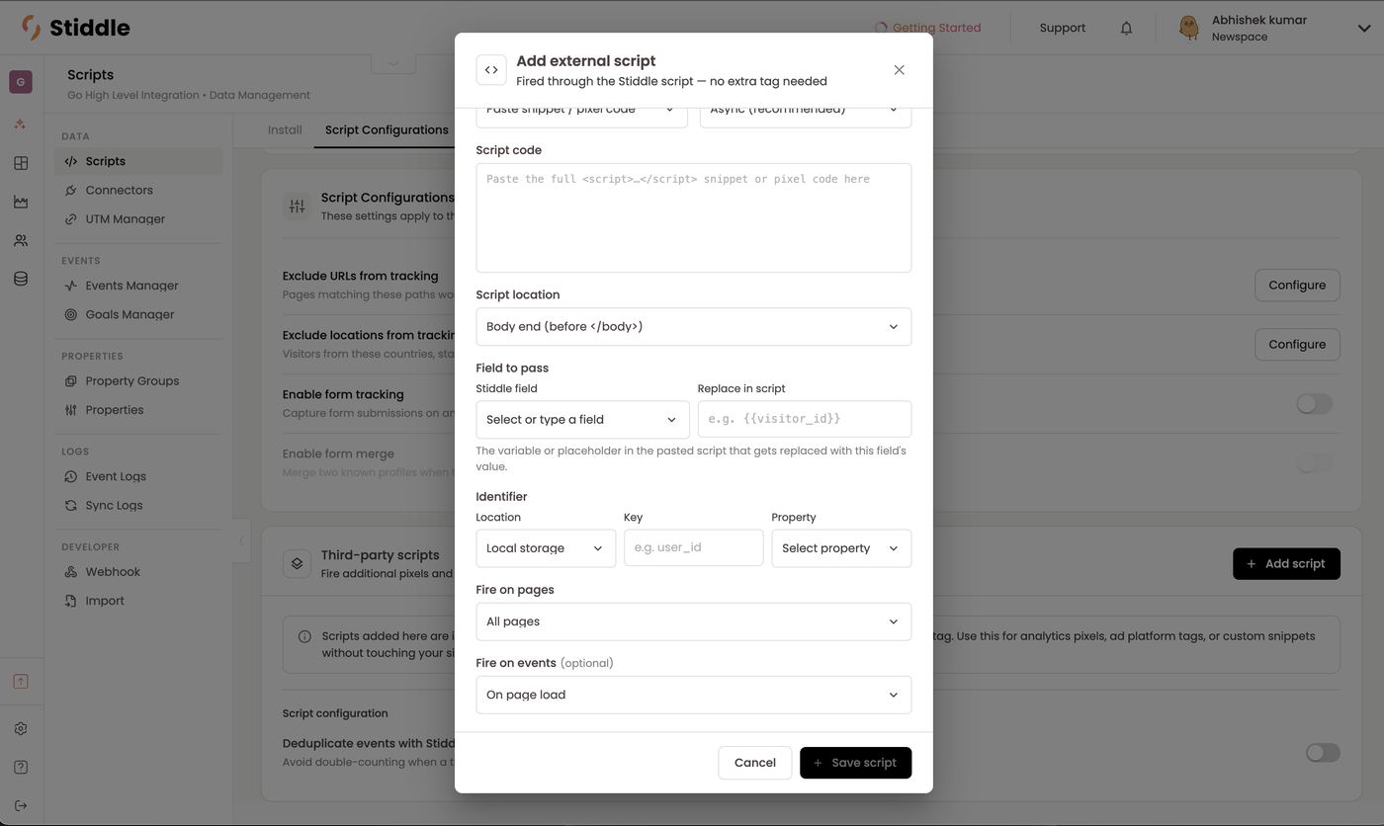Switch to the Install tab

pyautogui.click(x=285, y=129)
